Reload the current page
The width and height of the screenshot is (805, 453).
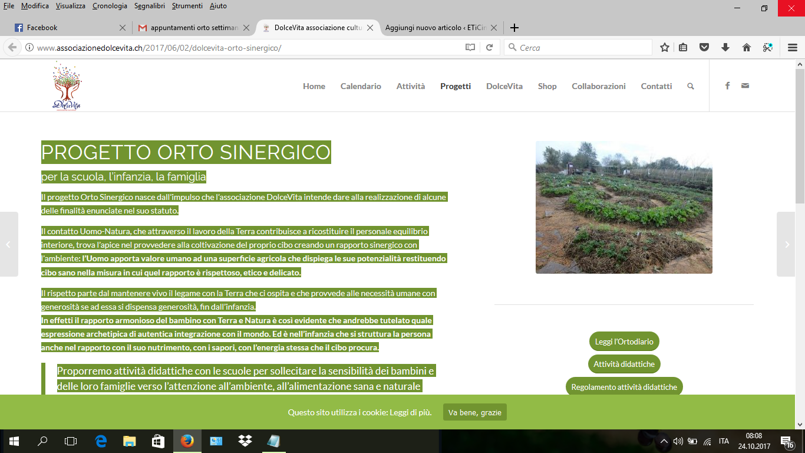coord(489,48)
